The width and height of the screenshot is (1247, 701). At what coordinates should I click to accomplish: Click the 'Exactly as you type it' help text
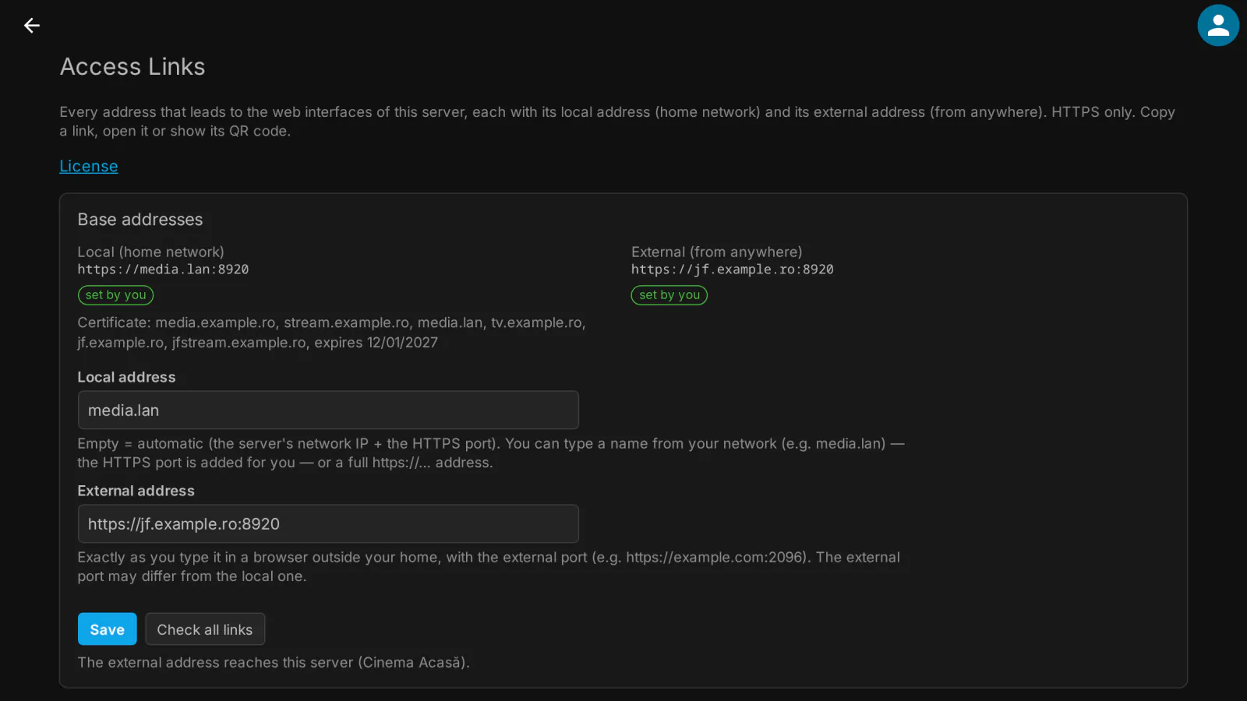[x=489, y=567]
